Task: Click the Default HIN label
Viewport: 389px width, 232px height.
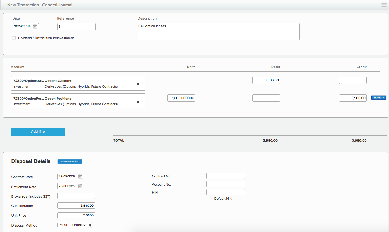Action: click(x=223, y=199)
